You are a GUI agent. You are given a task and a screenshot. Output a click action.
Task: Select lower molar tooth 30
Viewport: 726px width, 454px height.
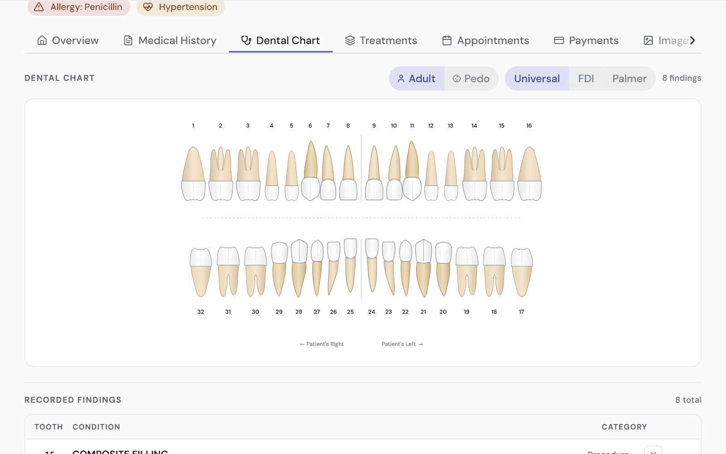pyautogui.click(x=256, y=271)
